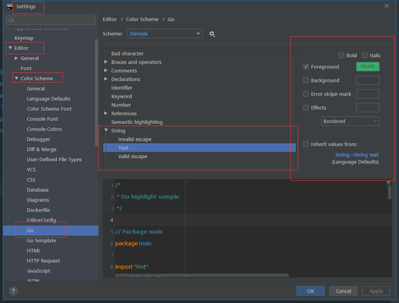The width and height of the screenshot is (399, 303).
Task: Open the Bordered effects dropdown
Action: pyautogui.click(x=350, y=121)
